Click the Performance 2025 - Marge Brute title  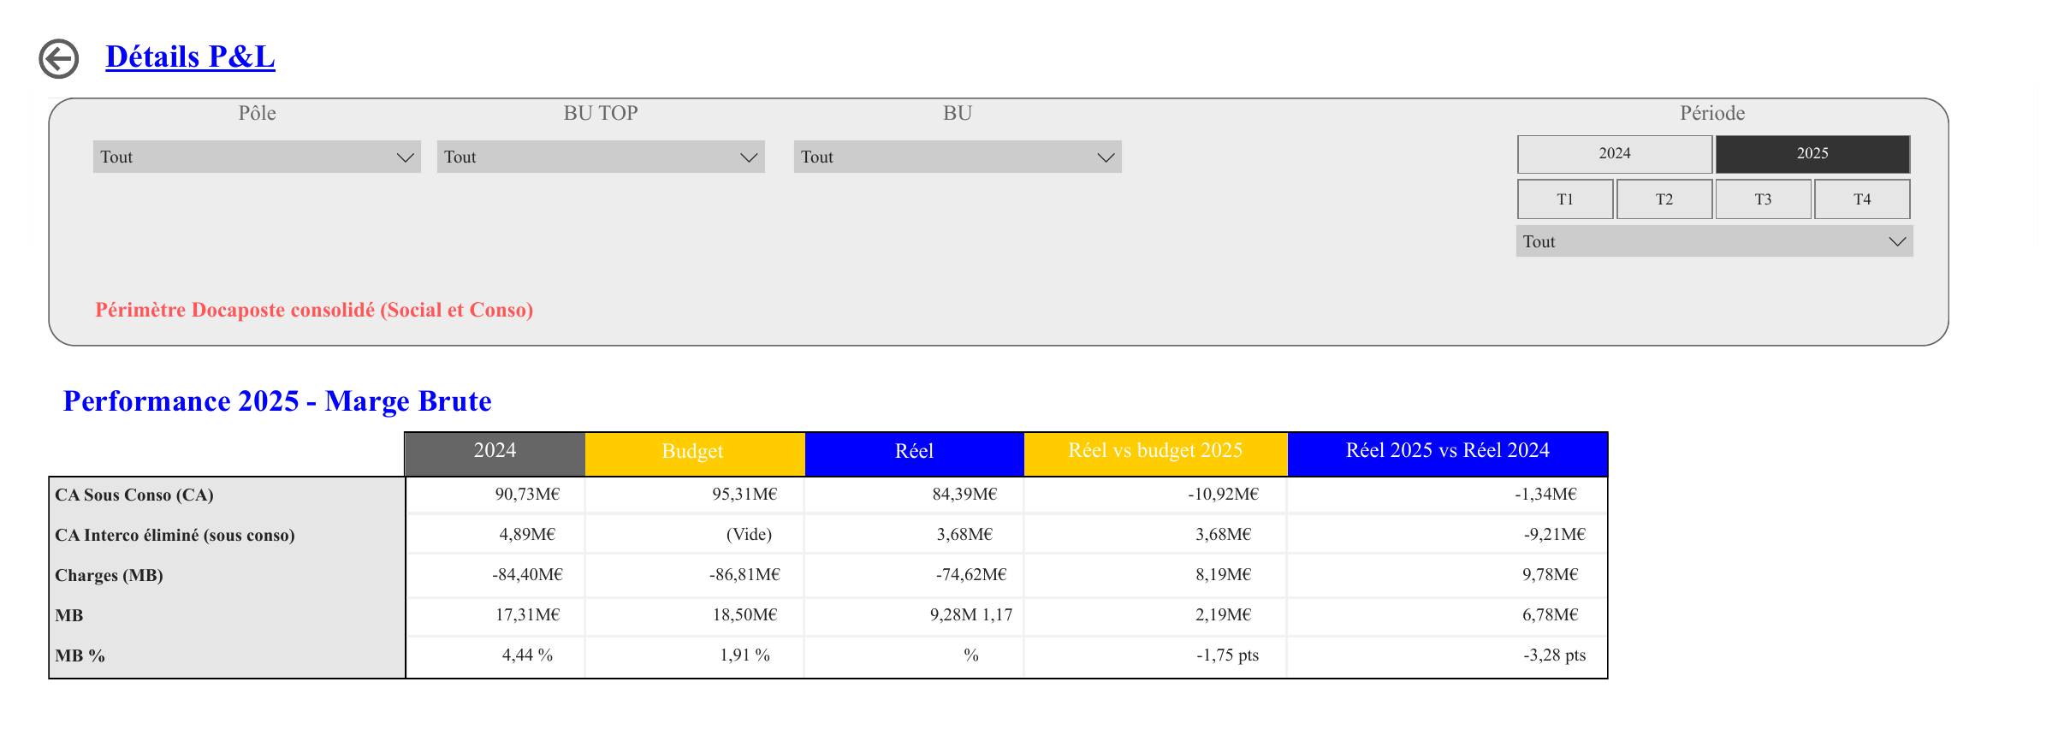click(x=277, y=401)
